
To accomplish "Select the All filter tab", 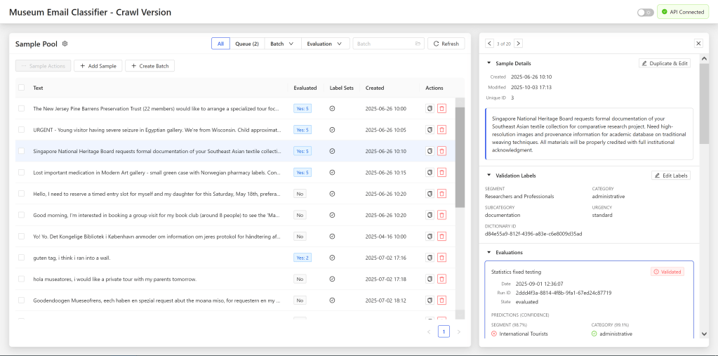I will pos(220,44).
